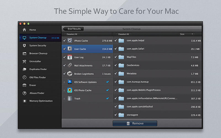This screenshot has height=138, width=221.
Task: Click the Eraser icon in sidebar
Action: tap(24, 85)
